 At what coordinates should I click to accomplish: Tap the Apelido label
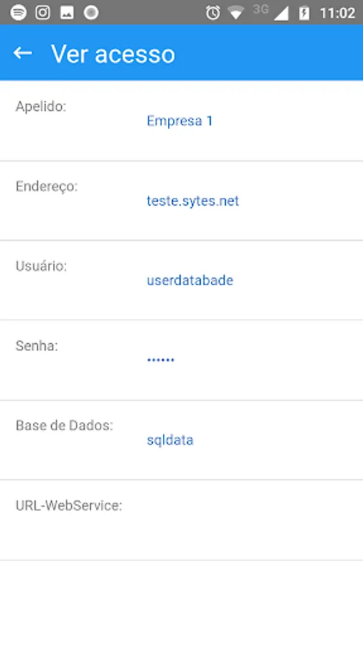pos(41,107)
